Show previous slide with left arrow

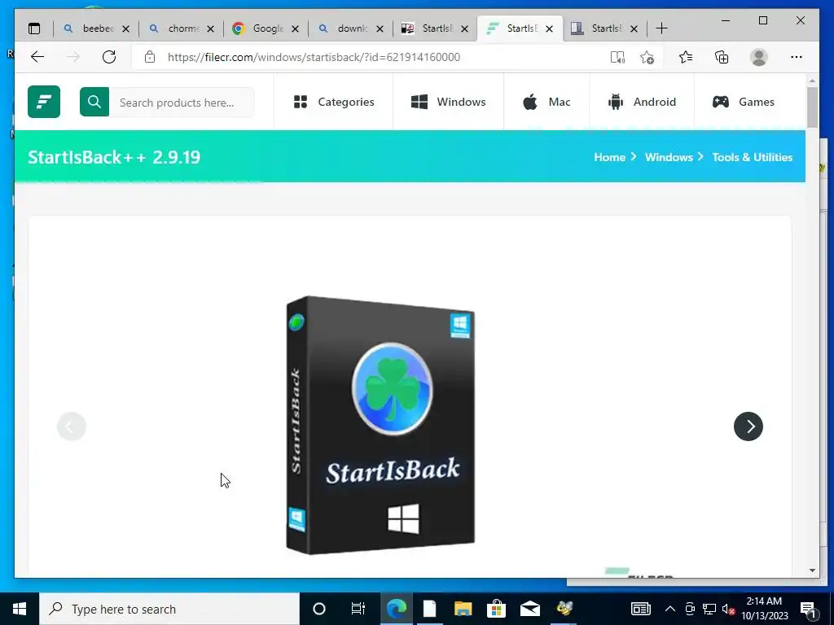pos(72,426)
